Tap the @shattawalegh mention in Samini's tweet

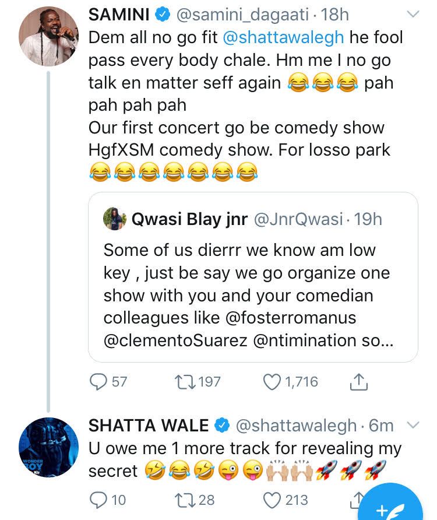click(x=283, y=37)
